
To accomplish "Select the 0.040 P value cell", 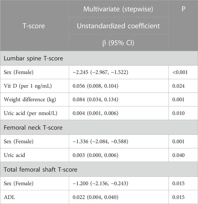I will click(183, 155).
